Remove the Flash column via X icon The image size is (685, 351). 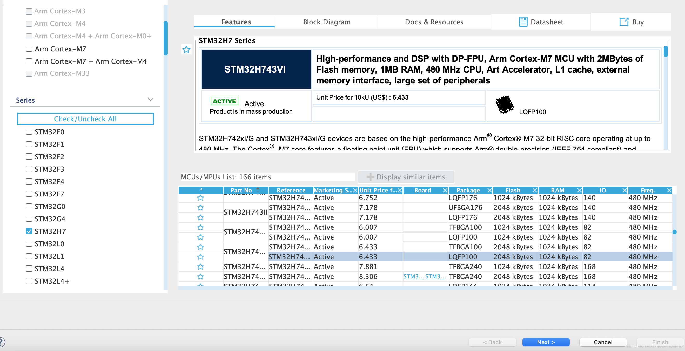pyautogui.click(x=535, y=190)
